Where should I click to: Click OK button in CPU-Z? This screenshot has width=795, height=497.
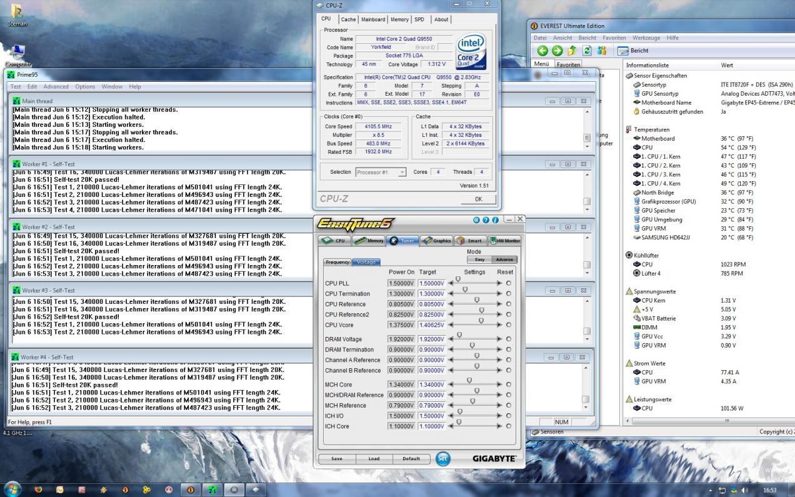click(x=478, y=199)
